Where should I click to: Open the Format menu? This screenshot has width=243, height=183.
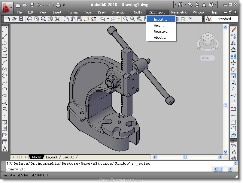click(x=73, y=12)
